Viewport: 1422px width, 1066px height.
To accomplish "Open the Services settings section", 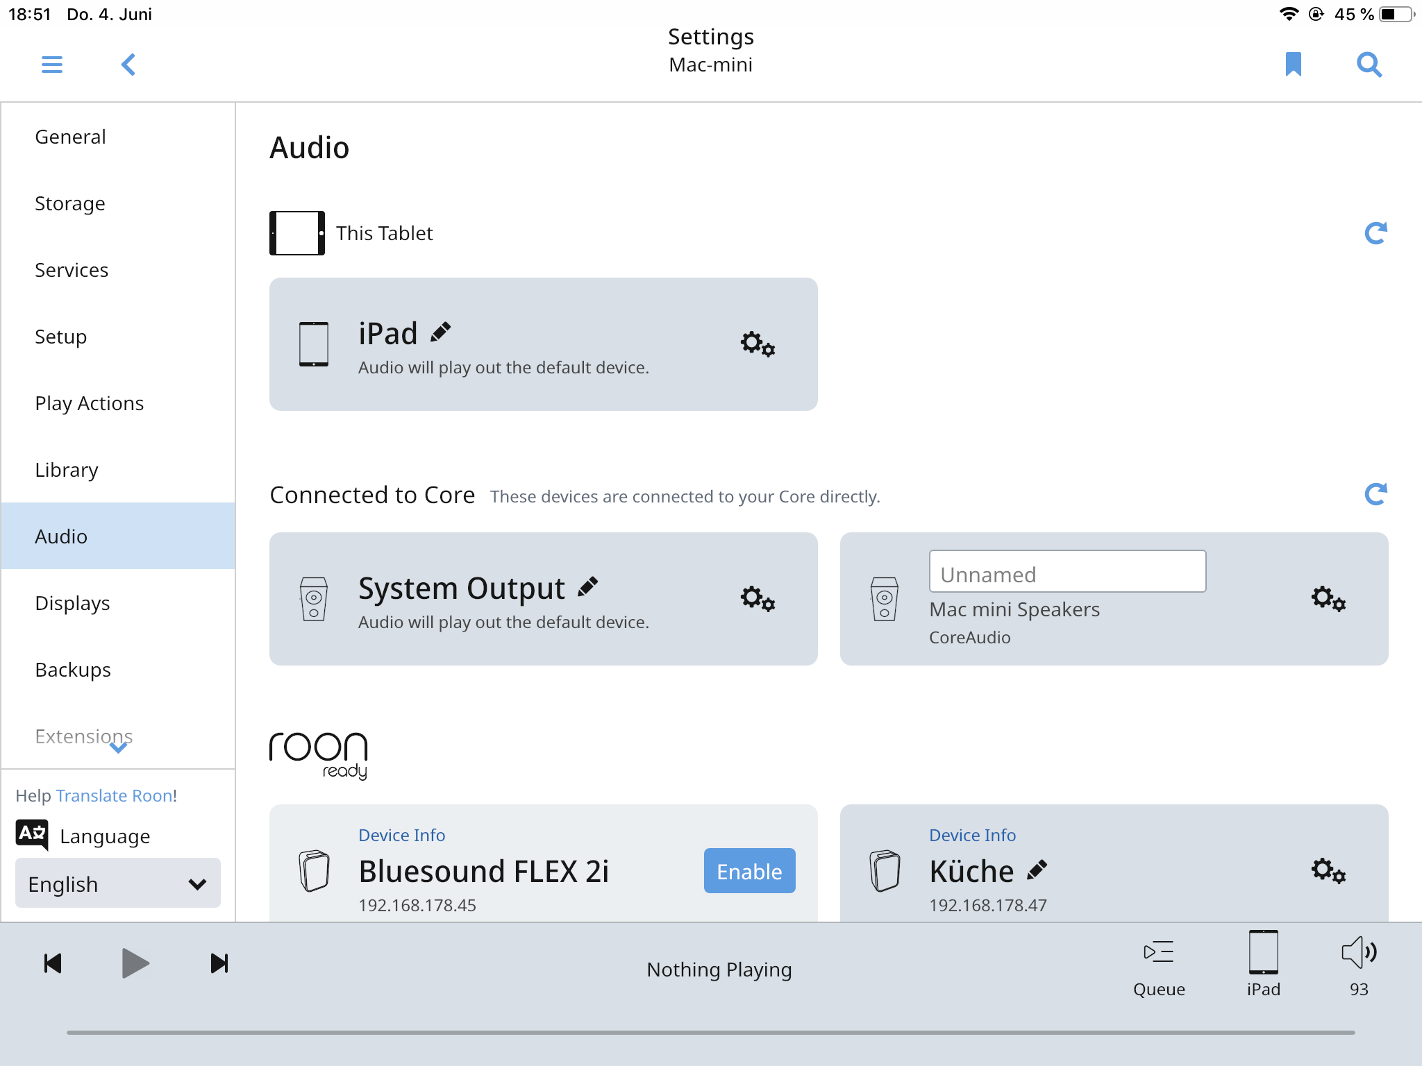I will [118, 270].
